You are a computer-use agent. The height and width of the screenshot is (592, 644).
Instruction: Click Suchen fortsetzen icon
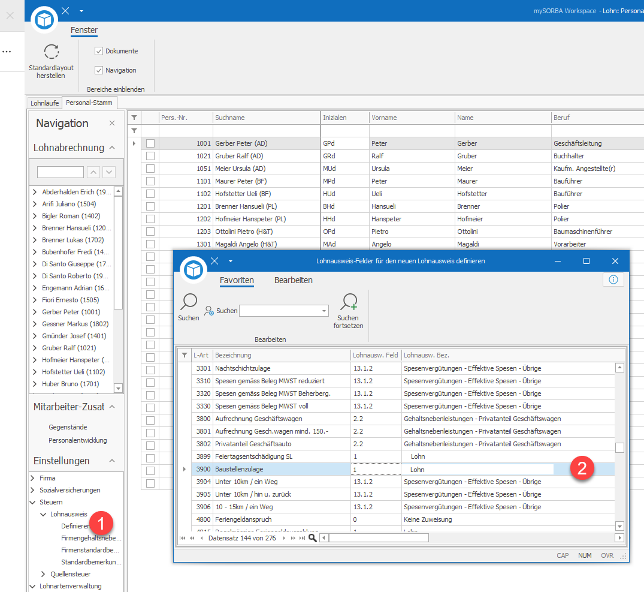tap(349, 302)
